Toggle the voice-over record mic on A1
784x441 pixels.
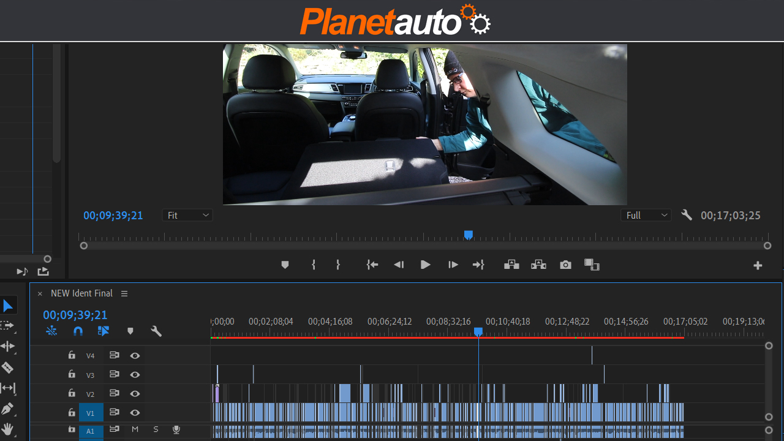(x=176, y=429)
